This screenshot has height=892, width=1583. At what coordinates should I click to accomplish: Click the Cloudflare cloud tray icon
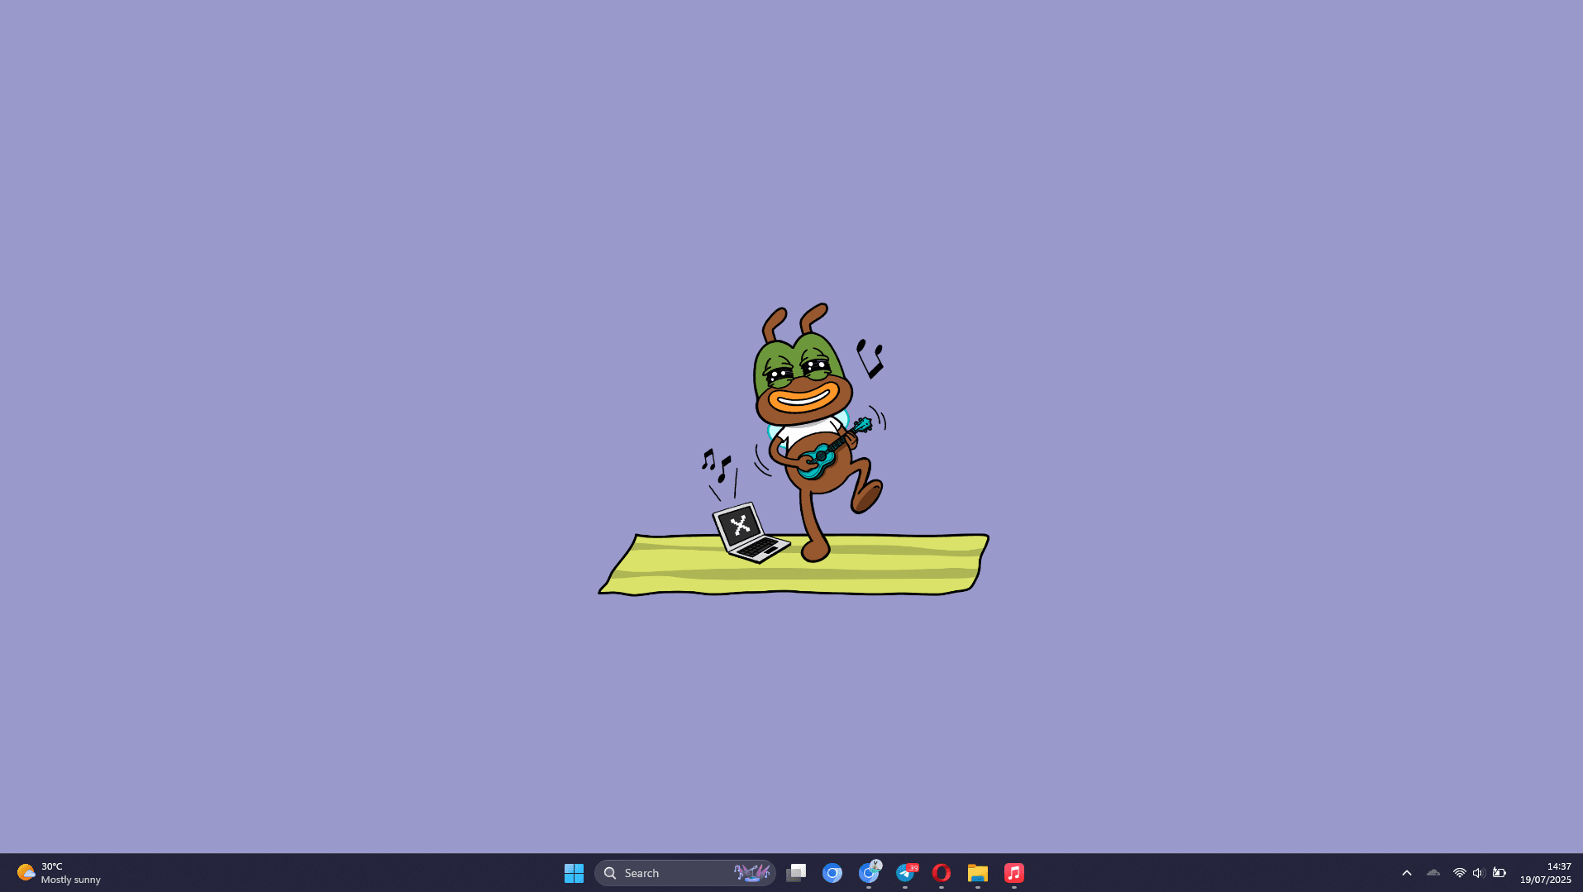(1433, 873)
